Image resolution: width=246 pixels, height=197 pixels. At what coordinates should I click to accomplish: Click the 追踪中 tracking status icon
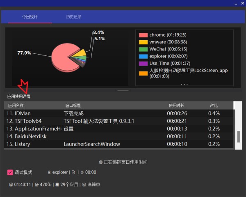tap(84, 185)
